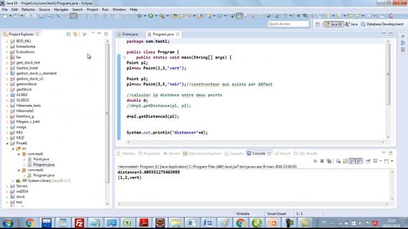The height and width of the screenshot is (229, 408).
Task: Run the program with the green Run button
Action: pos(150,16)
